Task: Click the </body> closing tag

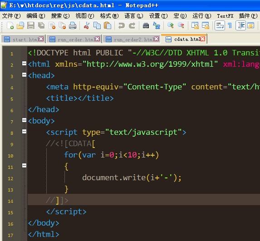Action: pos(44,223)
